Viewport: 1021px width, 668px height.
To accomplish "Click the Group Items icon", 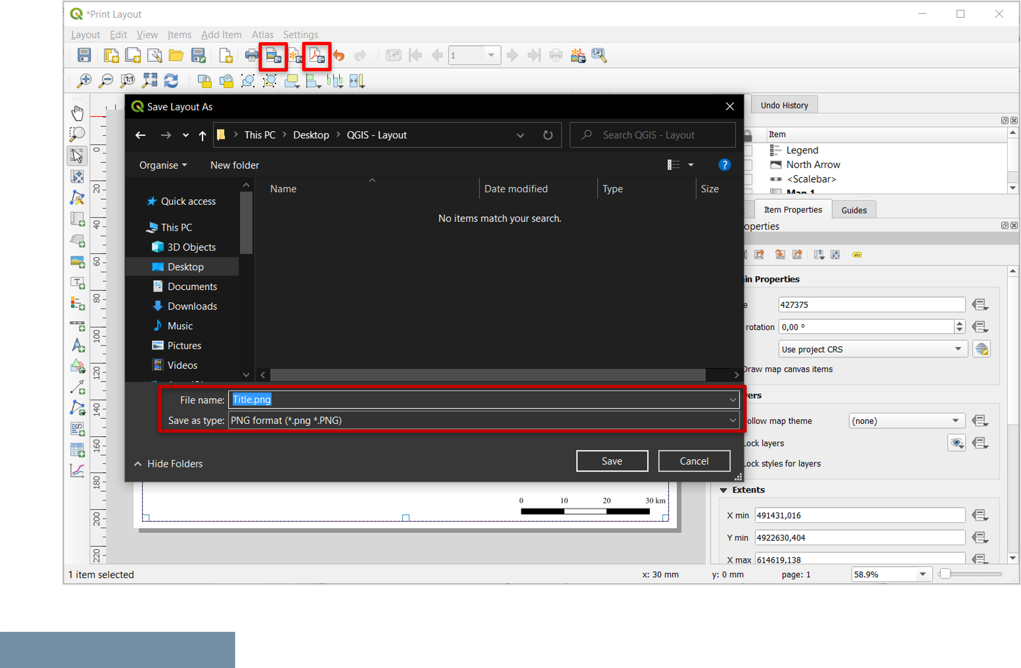I will (x=248, y=81).
